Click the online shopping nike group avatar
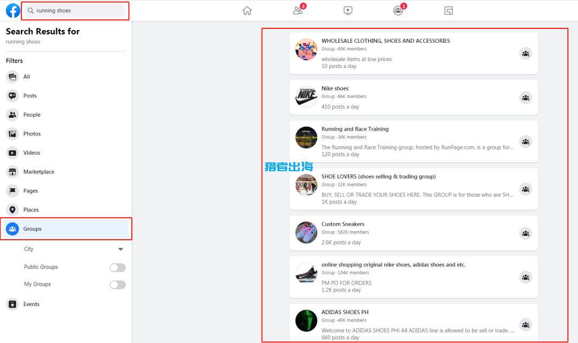 [306, 273]
